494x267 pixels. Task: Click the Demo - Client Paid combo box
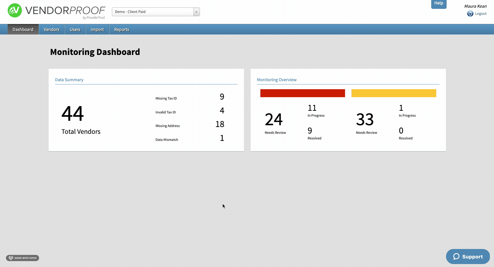[153, 12]
